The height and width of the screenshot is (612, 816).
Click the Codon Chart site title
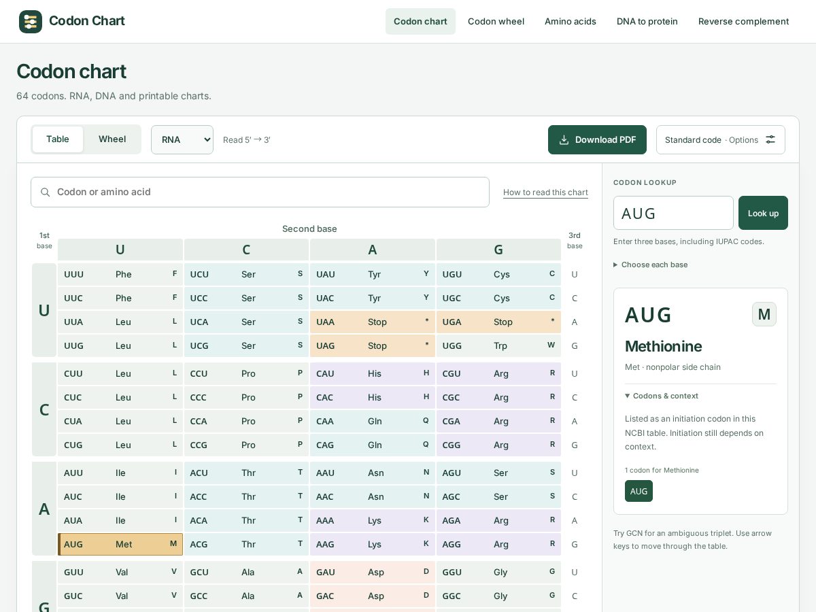pyautogui.click(x=87, y=21)
